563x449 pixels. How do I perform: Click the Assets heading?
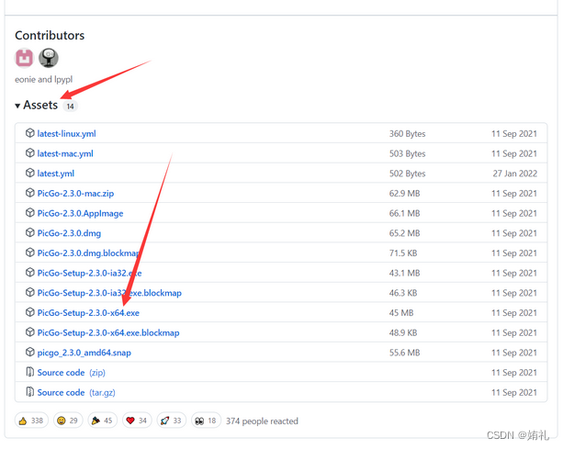click(40, 106)
